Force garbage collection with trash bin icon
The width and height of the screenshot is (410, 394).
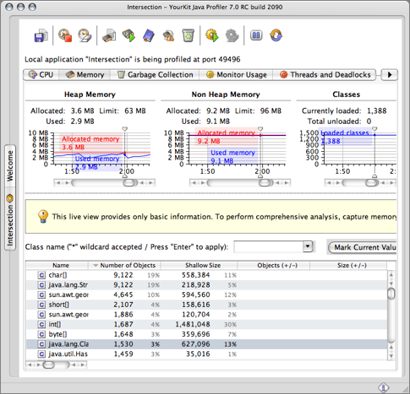[x=188, y=35]
